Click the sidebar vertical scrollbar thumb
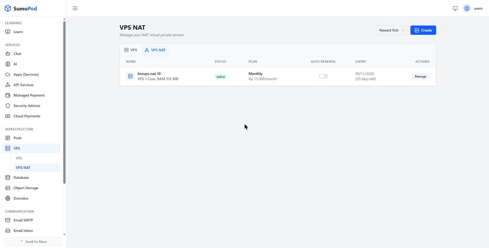This screenshot has width=489, height=248. pyautogui.click(x=65, y=102)
